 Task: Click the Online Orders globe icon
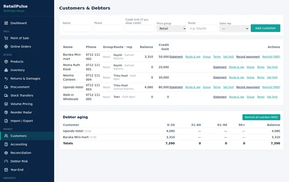pyautogui.click(x=6, y=47)
